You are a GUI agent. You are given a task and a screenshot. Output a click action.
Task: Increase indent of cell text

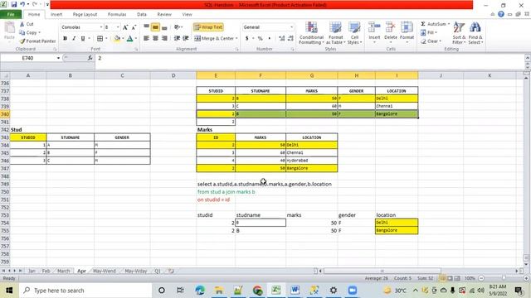(186, 39)
